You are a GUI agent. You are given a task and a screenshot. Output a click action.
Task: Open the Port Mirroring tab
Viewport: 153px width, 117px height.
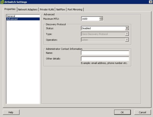pos(75,9)
